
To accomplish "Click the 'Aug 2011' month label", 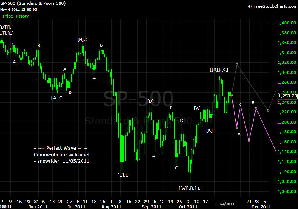I will click(x=111, y=207).
